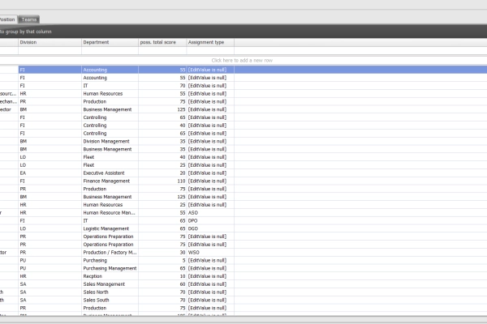Click the [EditValue is null] cell in Sales Management row
Screen dimensions: 487x324
(210, 284)
